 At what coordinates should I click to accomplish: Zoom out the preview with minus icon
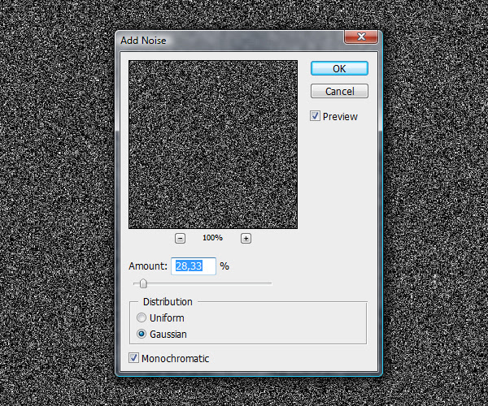tap(181, 239)
